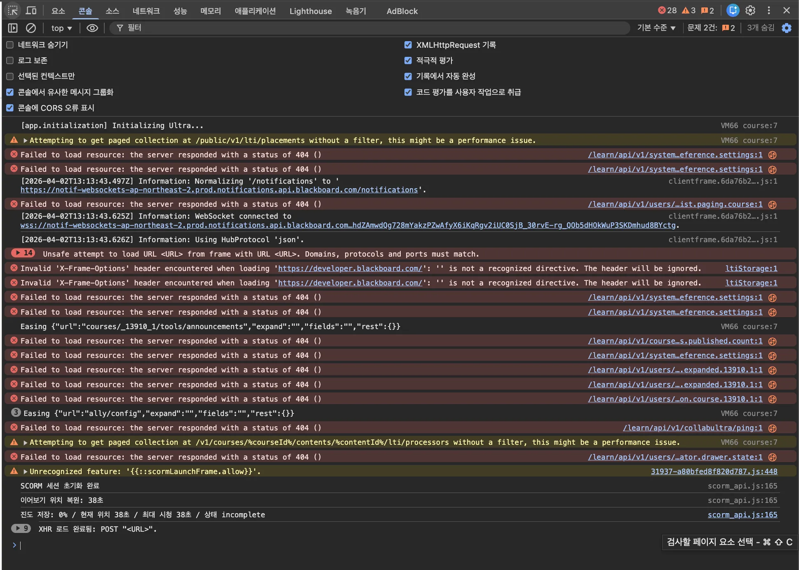
Task: Toggle the device toolbar icon
Action: pos(31,11)
